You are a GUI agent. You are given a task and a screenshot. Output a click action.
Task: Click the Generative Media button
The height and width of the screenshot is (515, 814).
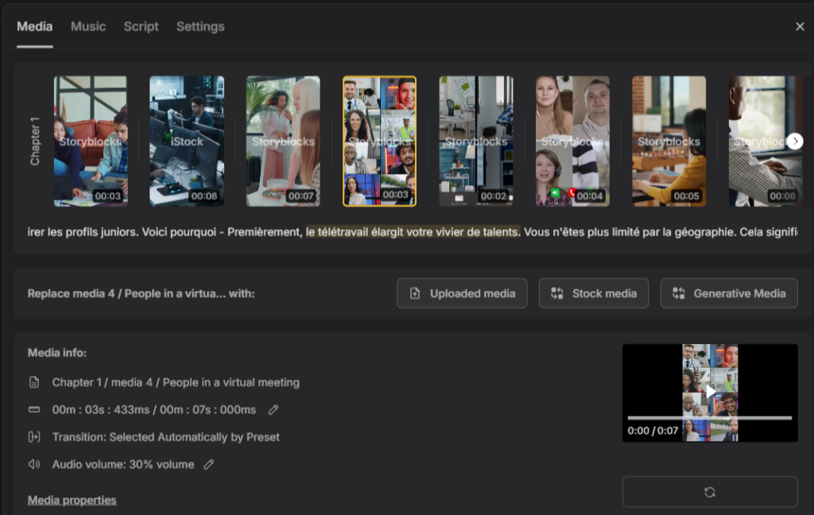[x=729, y=293]
